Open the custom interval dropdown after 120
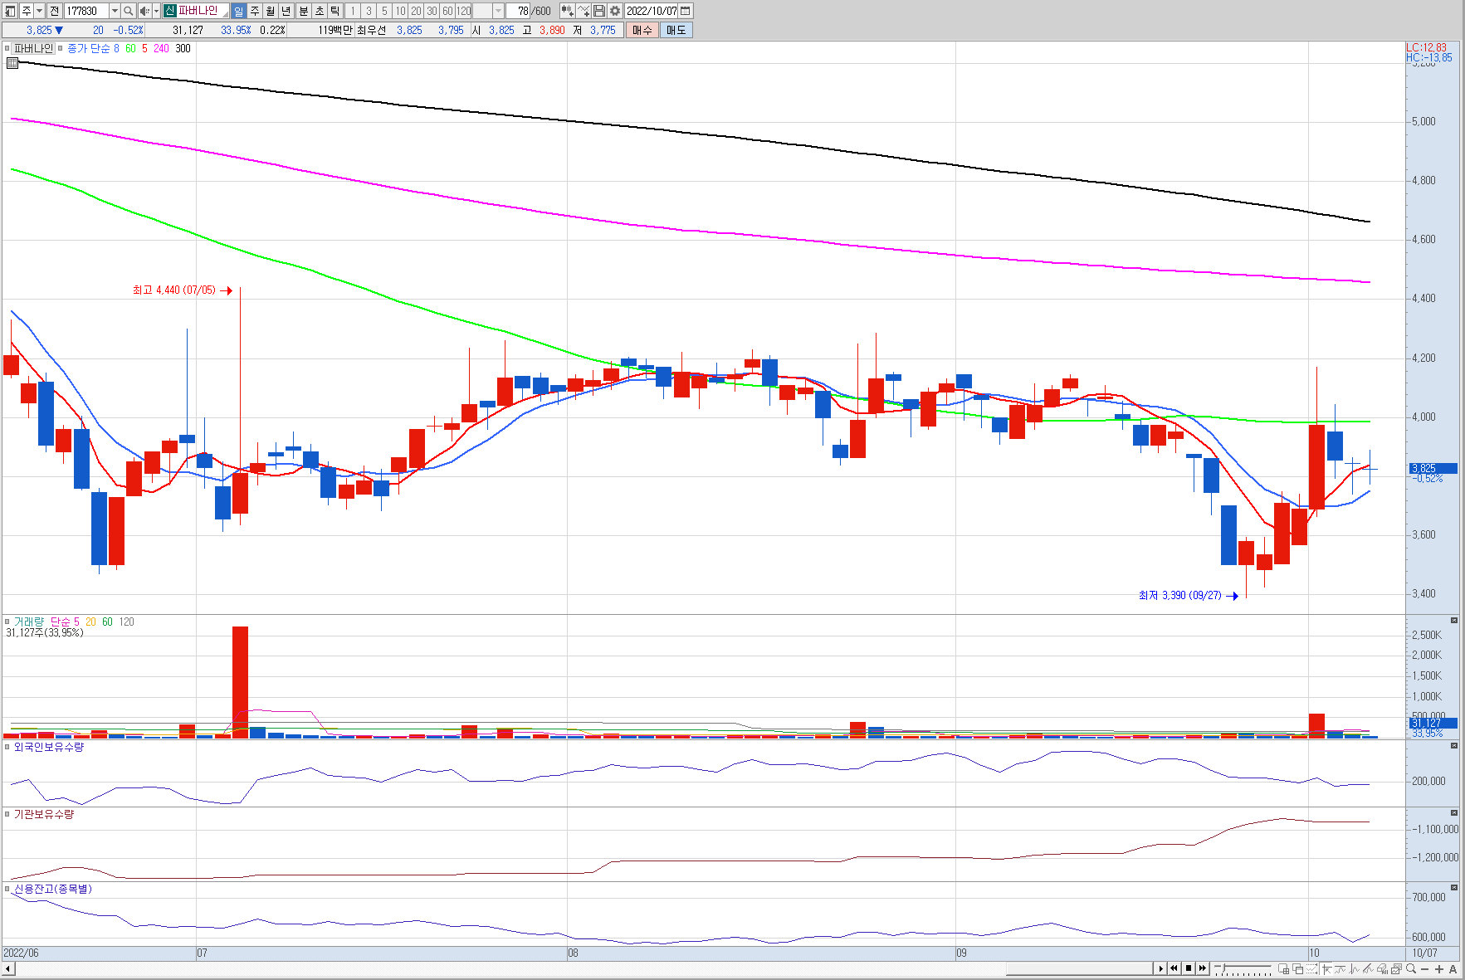1465x980 pixels. [x=498, y=11]
